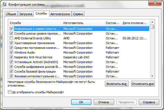The height and width of the screenshot is (110, 164).
Task: Click Работает status of Kaspersky service
Action: (x=112, y=57)
